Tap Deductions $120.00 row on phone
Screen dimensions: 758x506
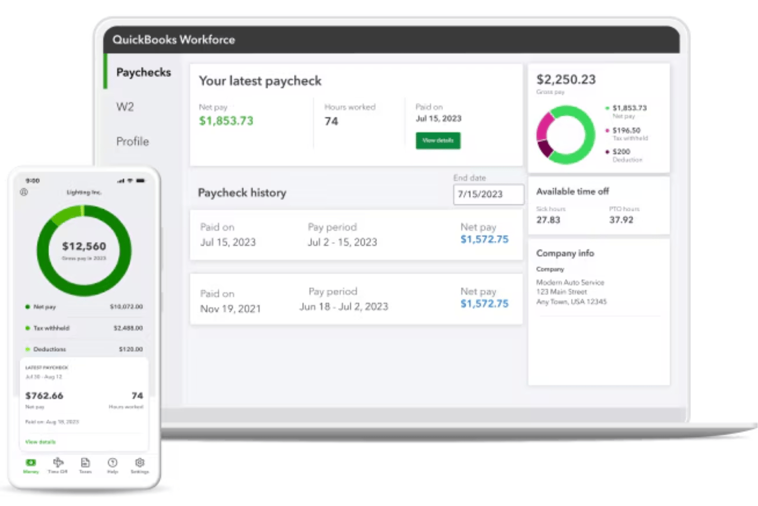(x=84, y=349)
